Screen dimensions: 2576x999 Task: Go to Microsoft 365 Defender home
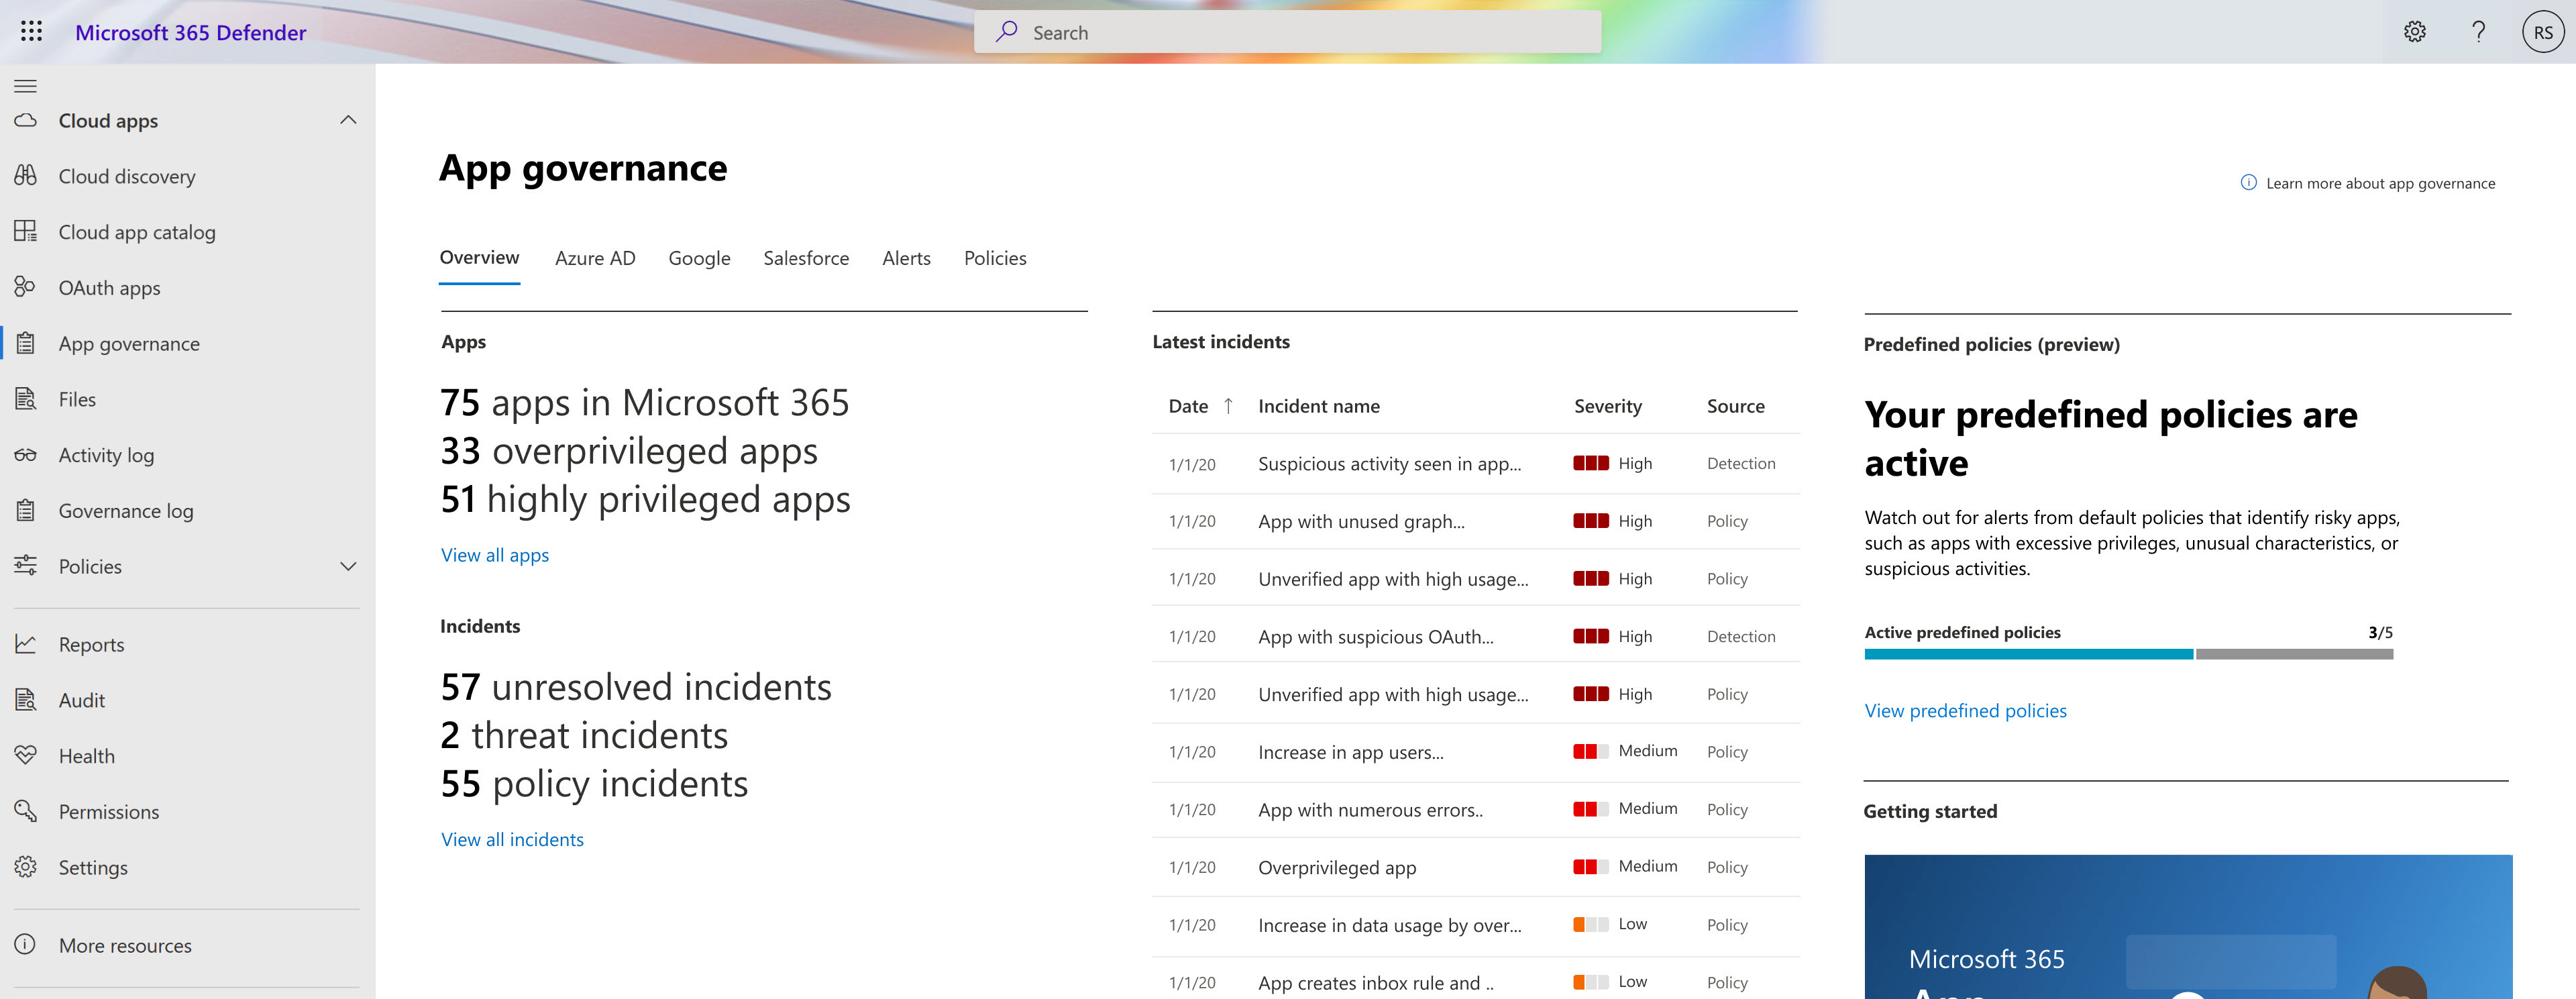pos(191,32)
